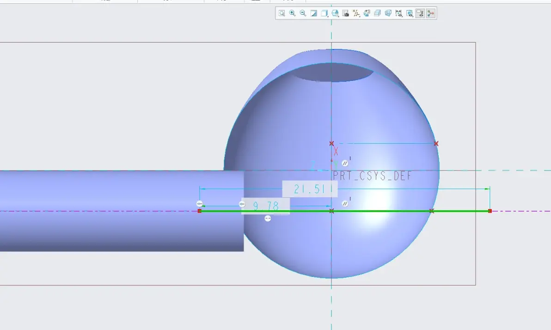Viewport: 551px width, 330px height.
Task: Toggle the vertex display icon
Action: (431, 13)
